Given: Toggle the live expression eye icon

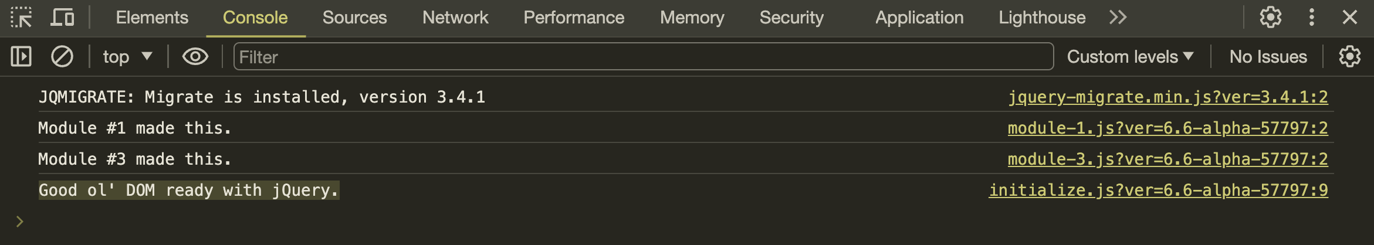Looking at the screenshot, I should pyautogui.click(x=195, y=57).
